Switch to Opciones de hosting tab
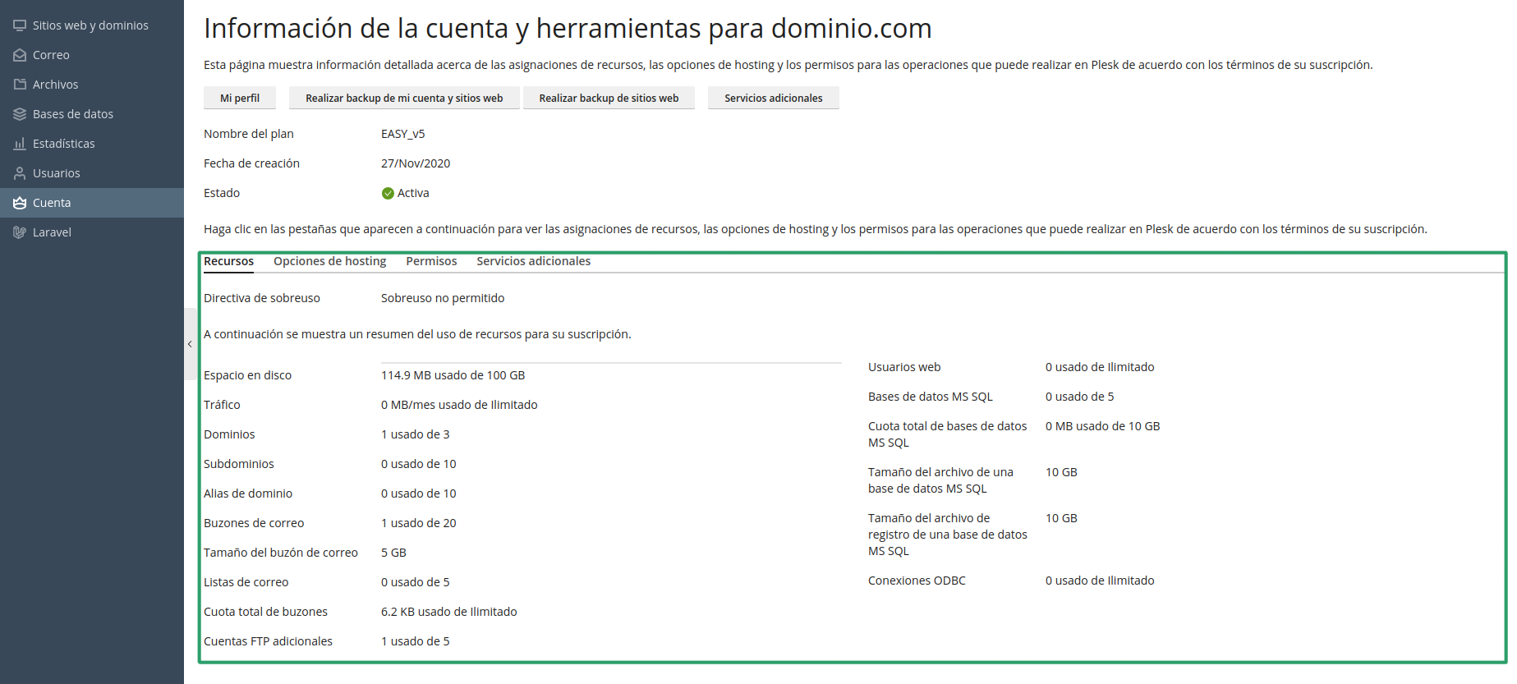This screenshot has width=1517, height=684. pyautogui.click(x=329, y=261)
